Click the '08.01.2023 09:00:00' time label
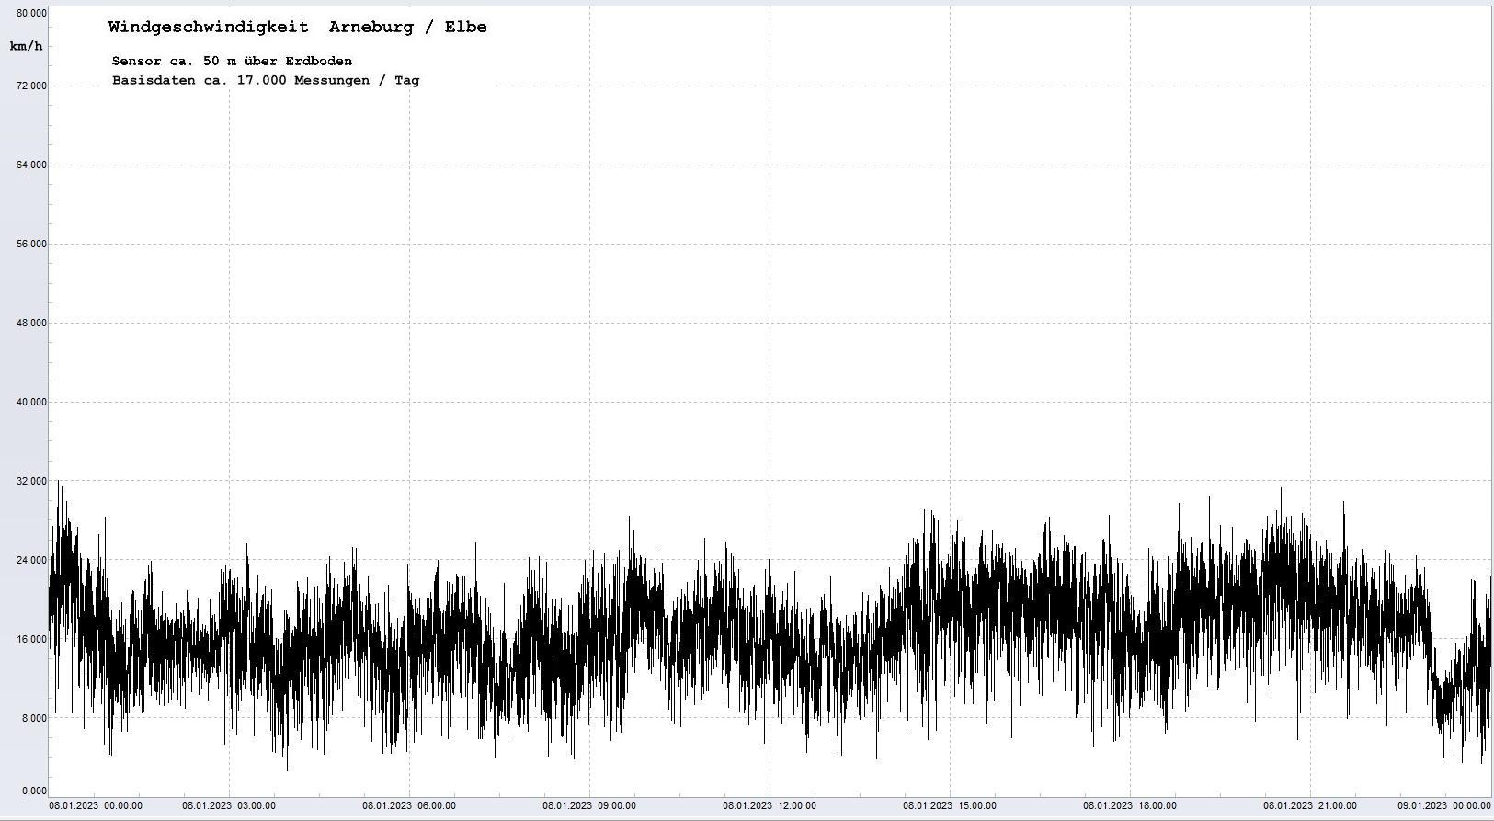 pyautogui.click(x=589, y=806)
